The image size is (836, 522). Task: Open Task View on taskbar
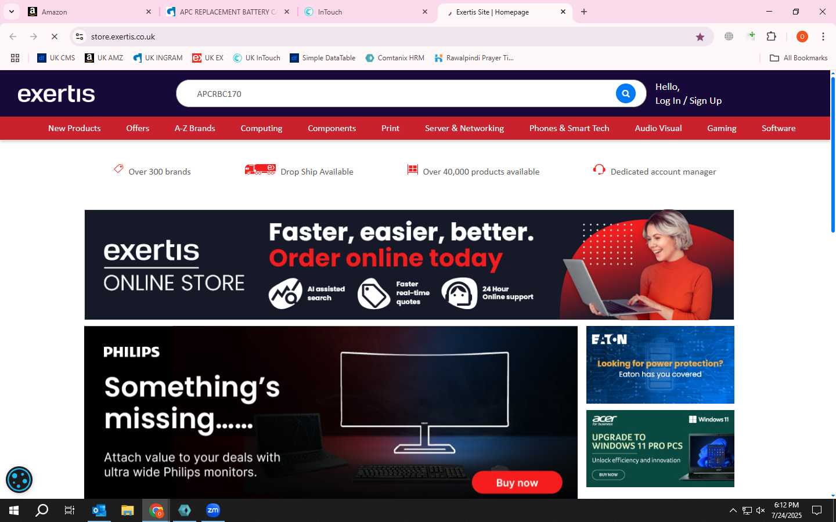pos(70,510)
